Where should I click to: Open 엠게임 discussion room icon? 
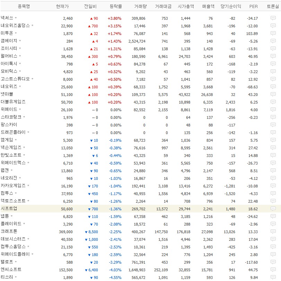click(x=273, y=140)
